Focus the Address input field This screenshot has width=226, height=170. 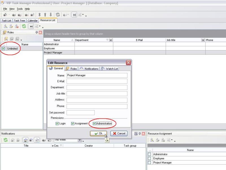97,100
